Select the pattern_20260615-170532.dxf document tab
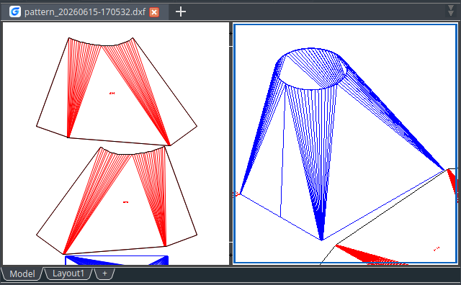 [x=85, y=12]
